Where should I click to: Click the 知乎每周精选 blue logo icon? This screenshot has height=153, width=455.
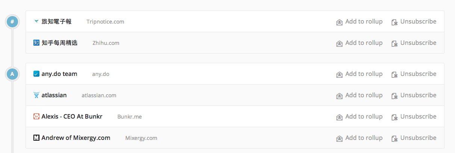pyautogui.click(x=36, y=43)
